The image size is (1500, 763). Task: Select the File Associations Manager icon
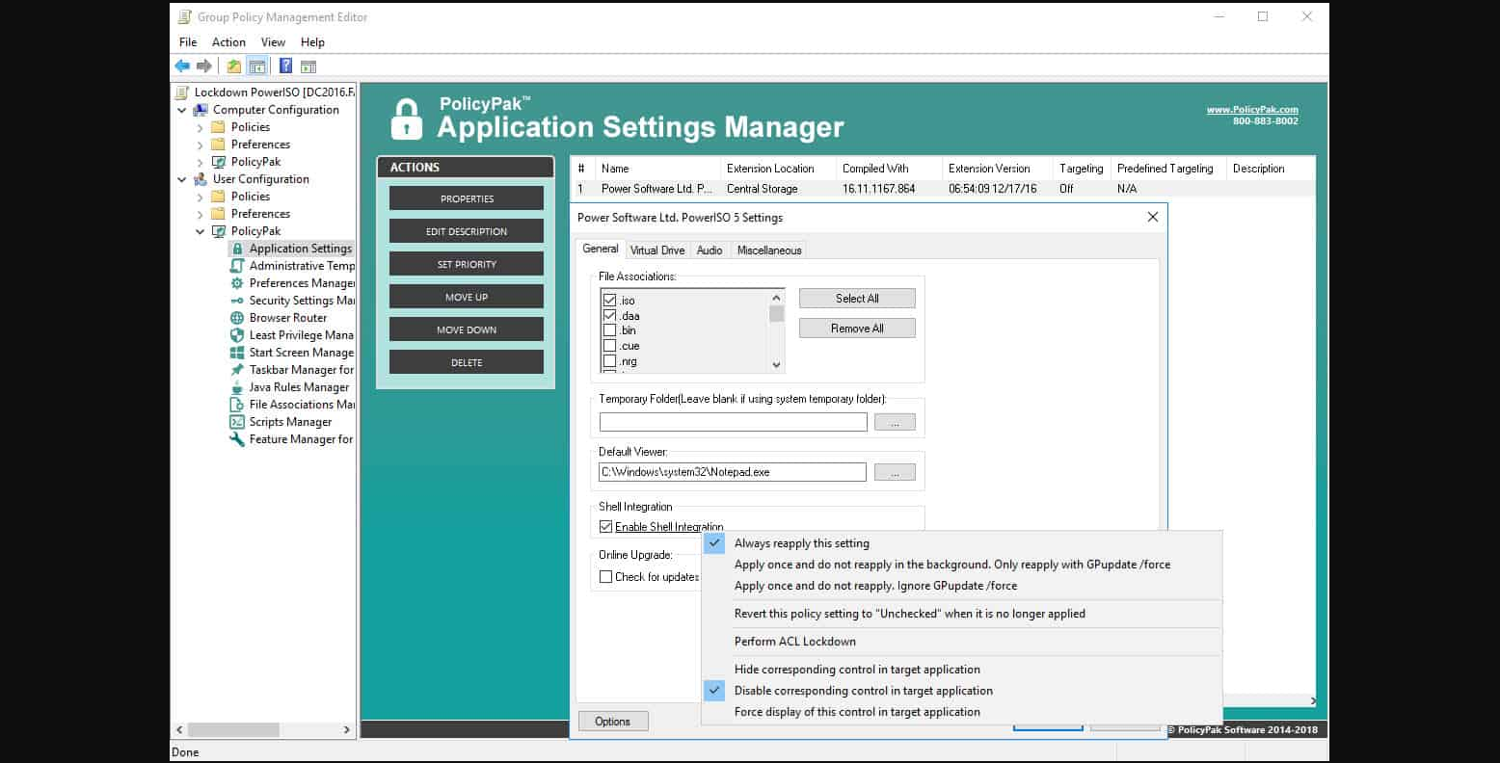pyautogui.click(x=237, y=405)
